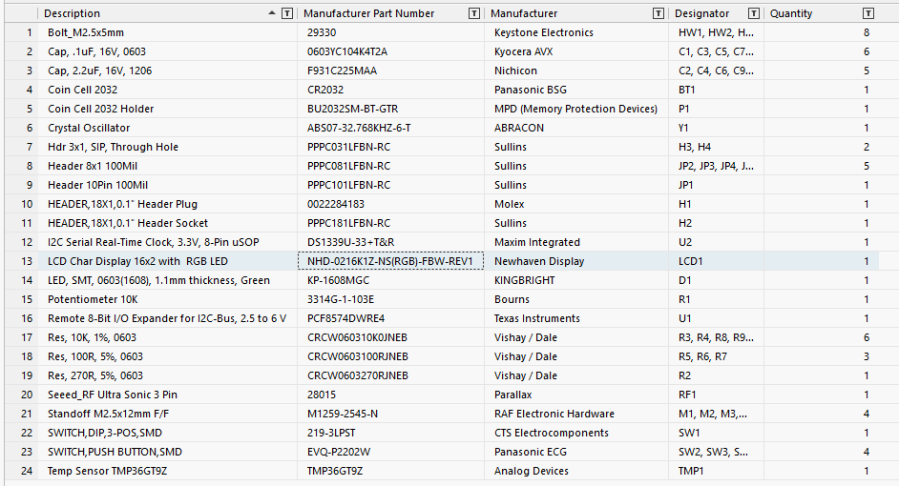
Task: Open the Manufacturer column filter icon
Action: pyautogui.click(x=659, y=13)
